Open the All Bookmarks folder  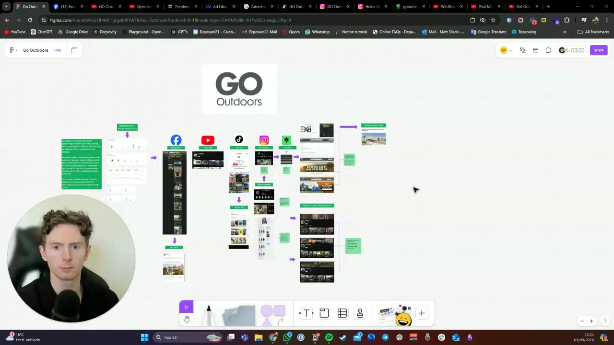tap(593, 32)
